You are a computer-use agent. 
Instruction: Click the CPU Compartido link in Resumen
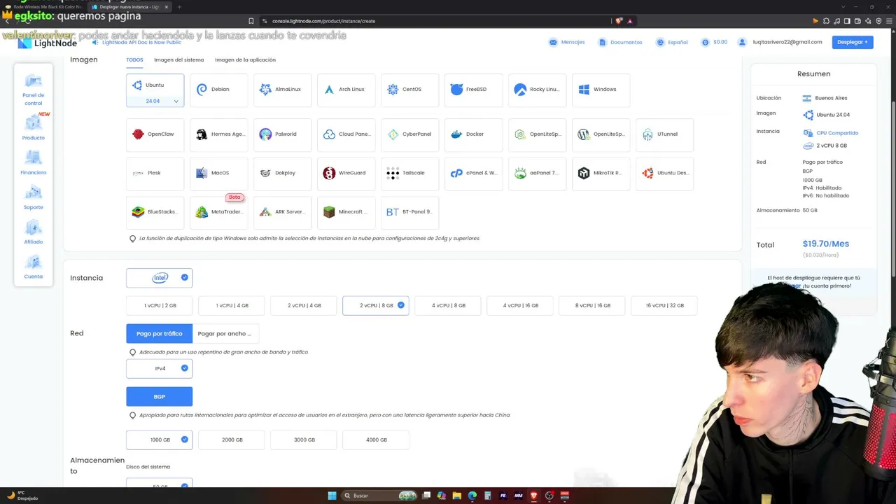coord(837,133)
